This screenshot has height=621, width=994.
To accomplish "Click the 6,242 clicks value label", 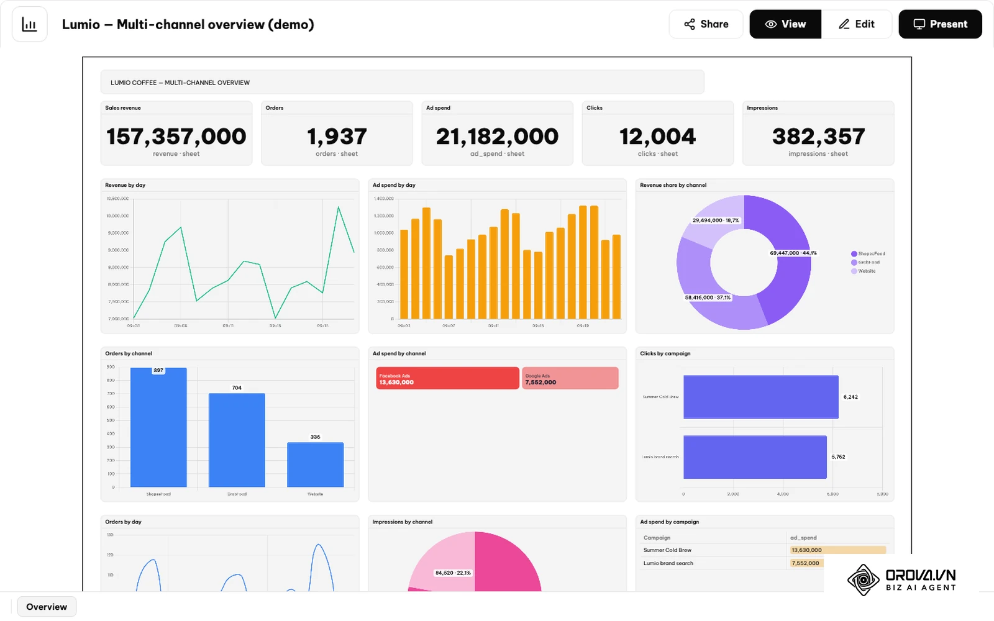I will pos(850,397).
